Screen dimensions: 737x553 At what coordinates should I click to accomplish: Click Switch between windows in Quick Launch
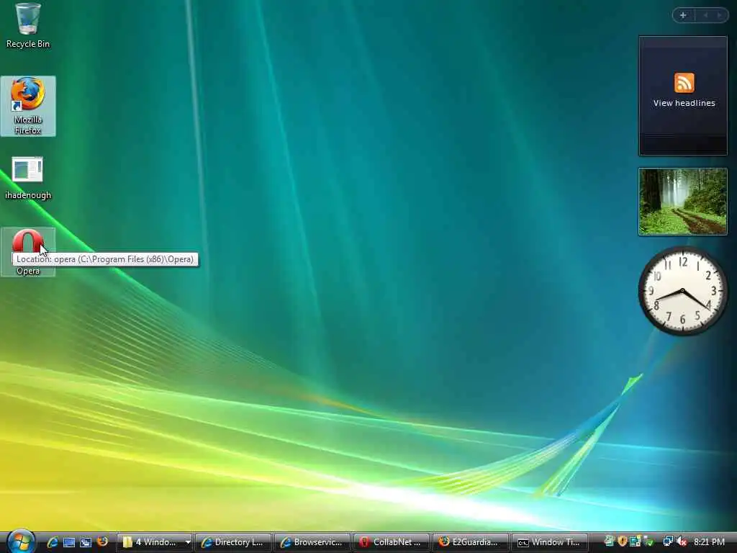pos(86,542)
